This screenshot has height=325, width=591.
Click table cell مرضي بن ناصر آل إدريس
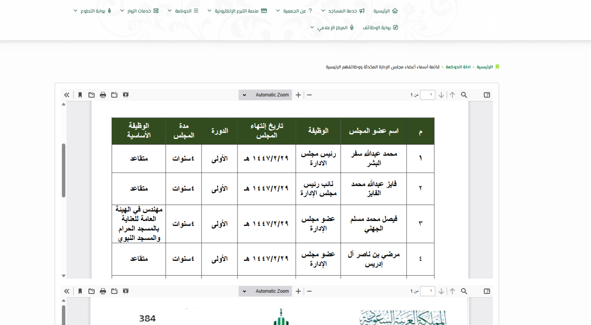pos(374,259)
